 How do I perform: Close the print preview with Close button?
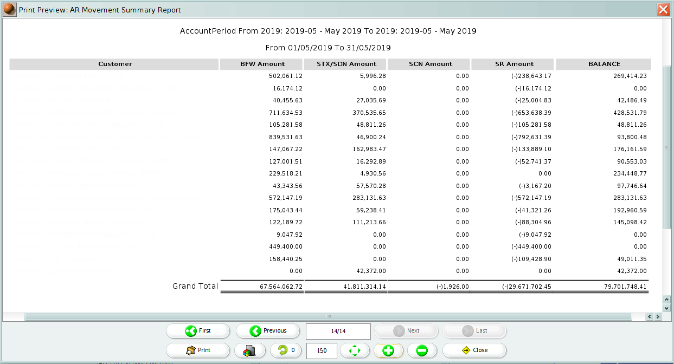[x=474, y=350]
